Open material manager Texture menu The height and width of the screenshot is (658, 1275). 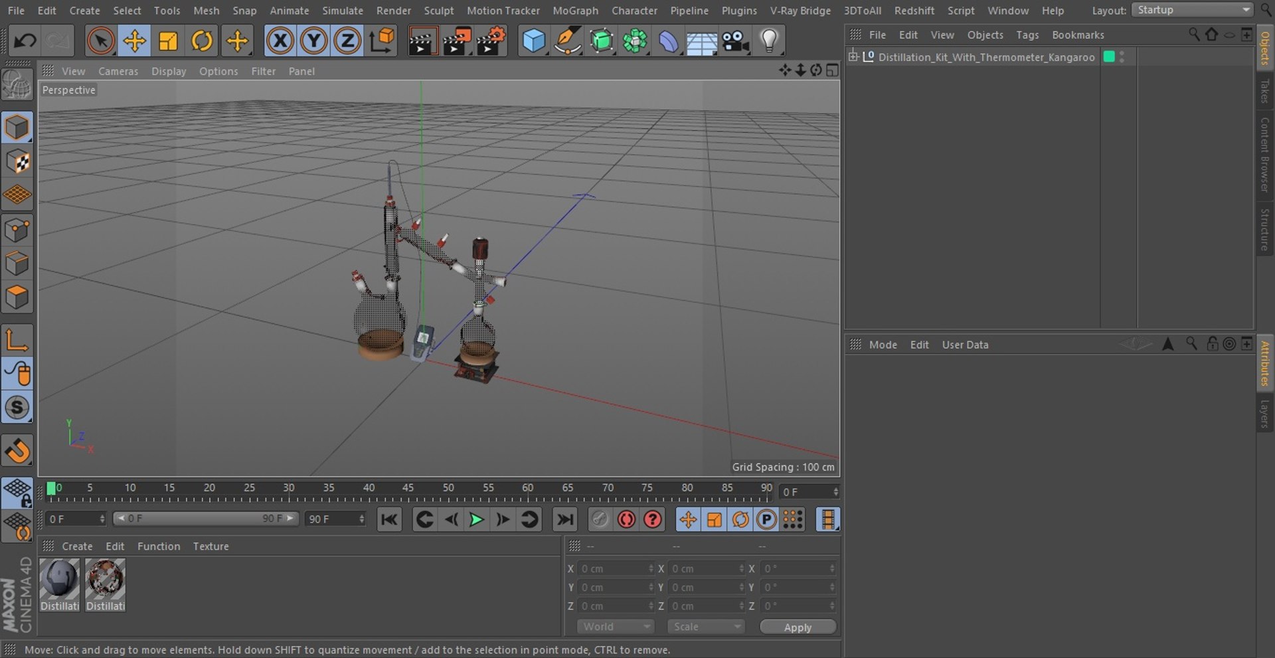click(x=211, y=546)
